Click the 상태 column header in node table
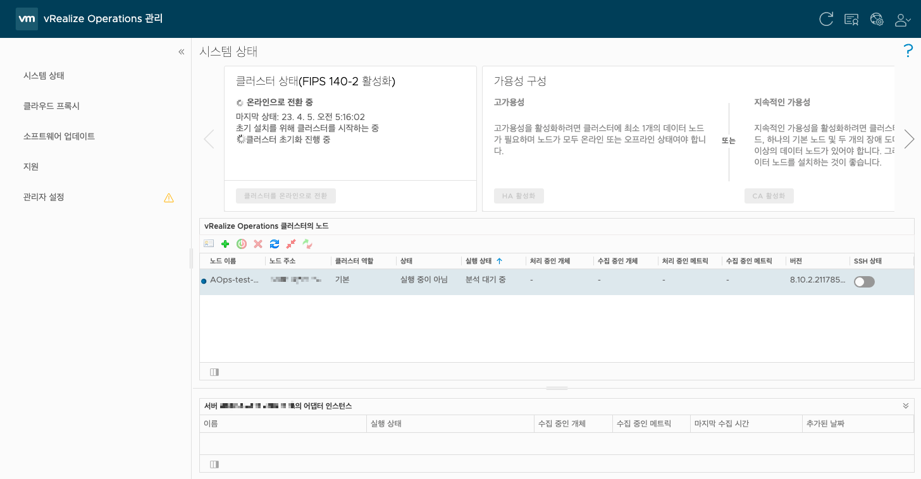This screenshot has width=921, height=479. [429, 261]
